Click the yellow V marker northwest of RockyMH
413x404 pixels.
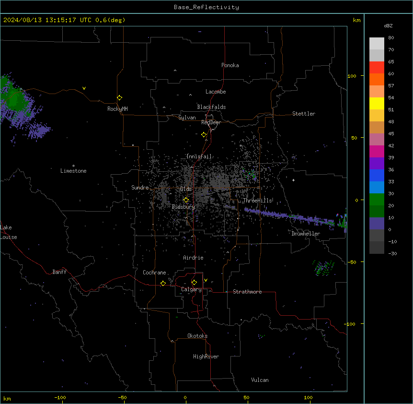click(x=84, y=88)
